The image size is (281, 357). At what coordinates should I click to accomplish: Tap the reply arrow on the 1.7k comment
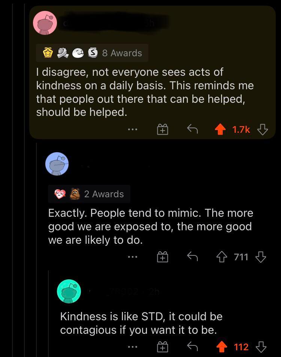(192, 129)
